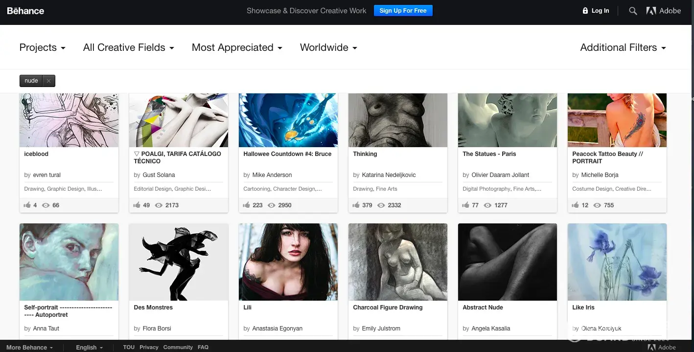Screen dimensions: 694x352
Task: Open Most Appreciated sort dropdown
Action: tap(237, 47)
